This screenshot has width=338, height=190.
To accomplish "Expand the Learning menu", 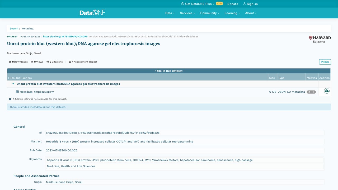I will tap(232, 13).
